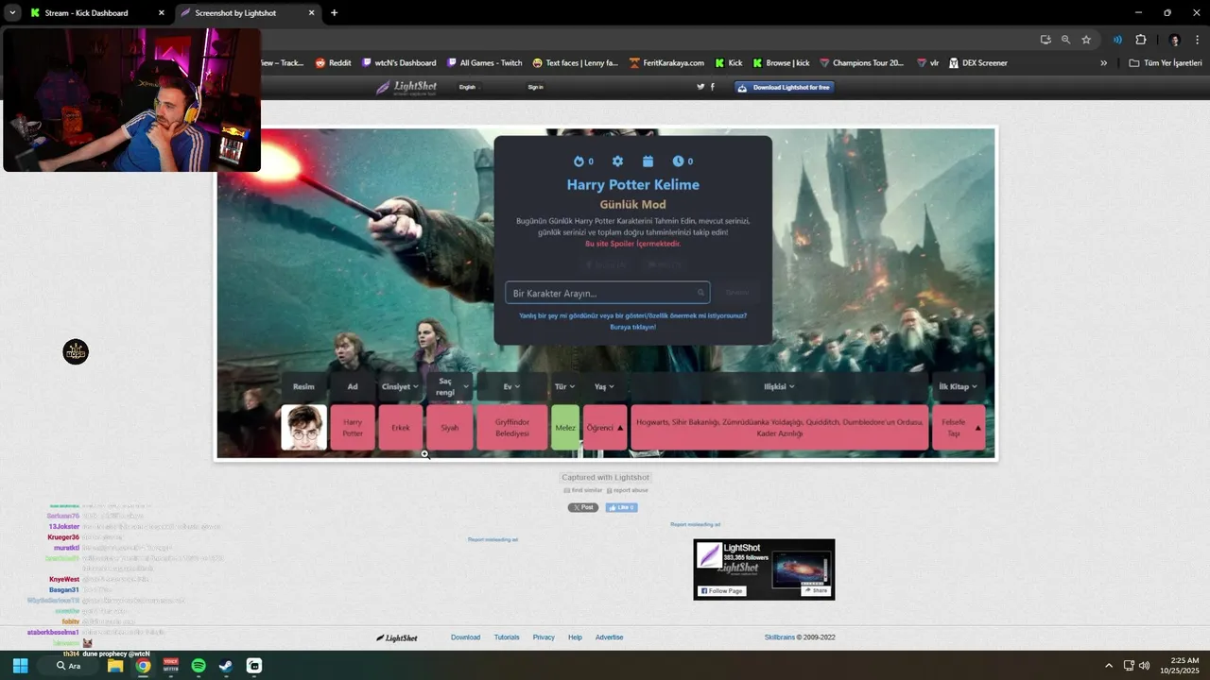Image resolution: width=1210 pixels, height=680 pixels.
Task: Click the round gold badge overlay icon
Action: (76, 352)
